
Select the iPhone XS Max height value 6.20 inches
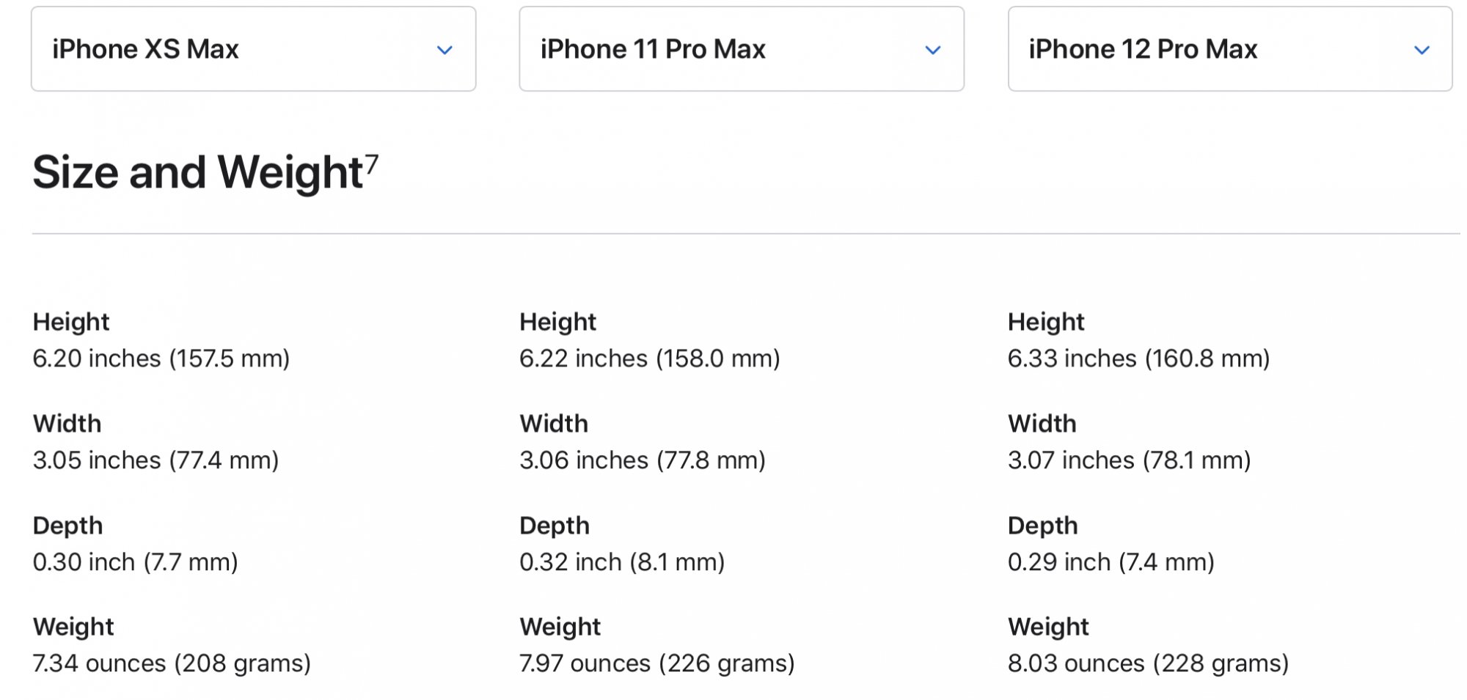point(161,358)
